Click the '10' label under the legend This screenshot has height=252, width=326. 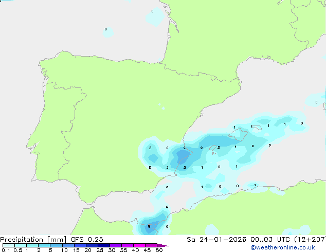64,250
